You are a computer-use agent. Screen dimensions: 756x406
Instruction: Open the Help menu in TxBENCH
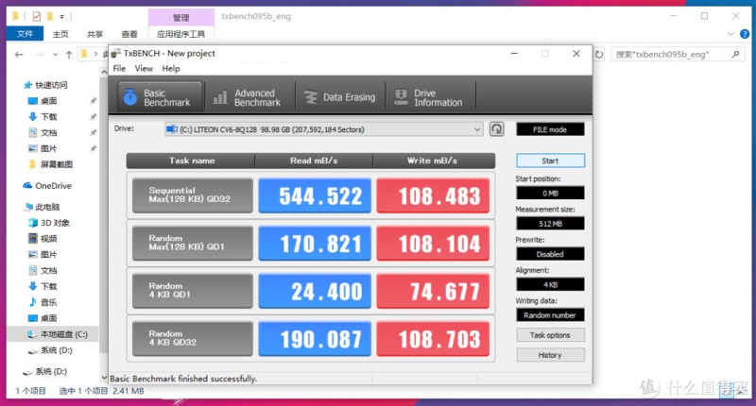pyautogui.click(x=171, y=68)
